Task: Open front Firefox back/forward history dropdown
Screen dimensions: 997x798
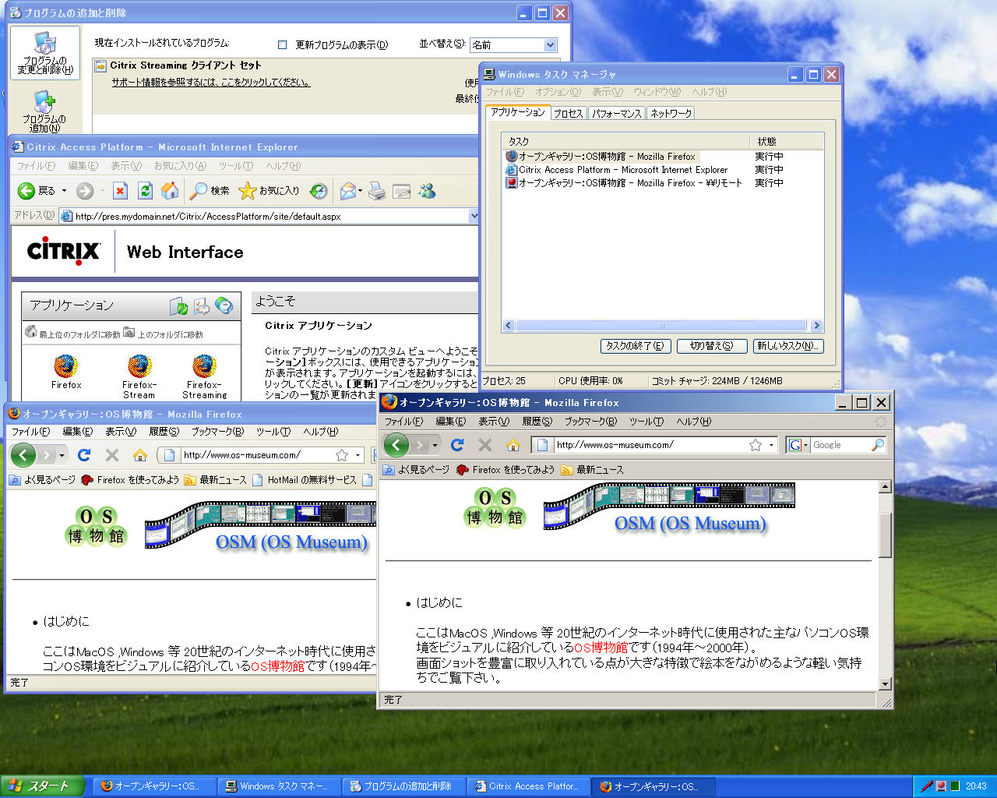Action: [435, 445]
